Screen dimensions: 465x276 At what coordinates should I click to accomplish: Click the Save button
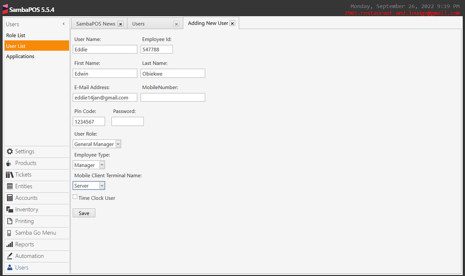click(x=84, y=212)
